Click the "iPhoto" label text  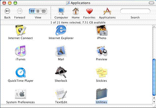(102, 38)
